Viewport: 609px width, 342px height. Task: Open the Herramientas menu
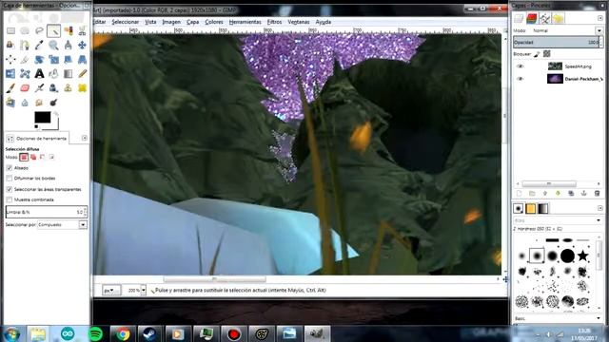pos(246,22)
